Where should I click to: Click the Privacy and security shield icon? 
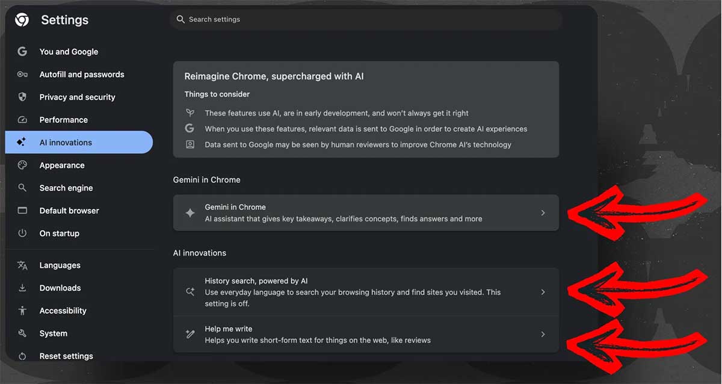(22, 97)
